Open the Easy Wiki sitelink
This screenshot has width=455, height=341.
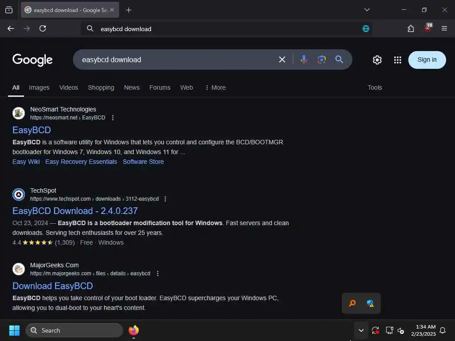[x=26, y=162]
